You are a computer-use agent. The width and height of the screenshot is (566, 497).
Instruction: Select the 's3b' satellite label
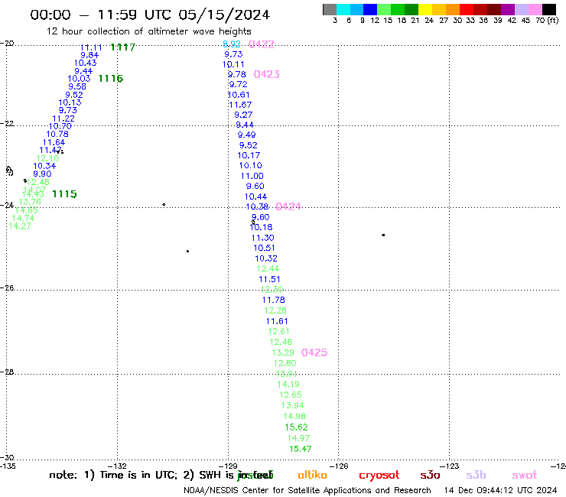[476, 475]
